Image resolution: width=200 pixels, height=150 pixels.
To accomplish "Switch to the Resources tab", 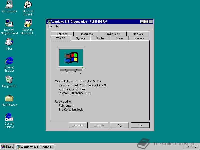I will coord(86,34).
